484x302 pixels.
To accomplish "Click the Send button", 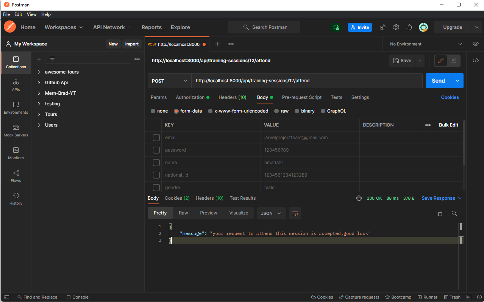I will pyautogui.click(x=438, y=80).
